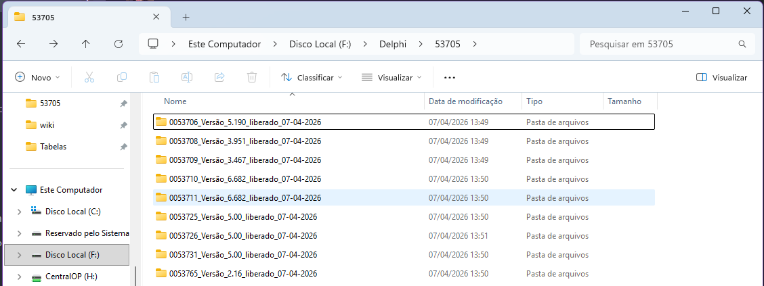Go up one folder level
This screenshot has width=764, height=286.
[86, 44]
